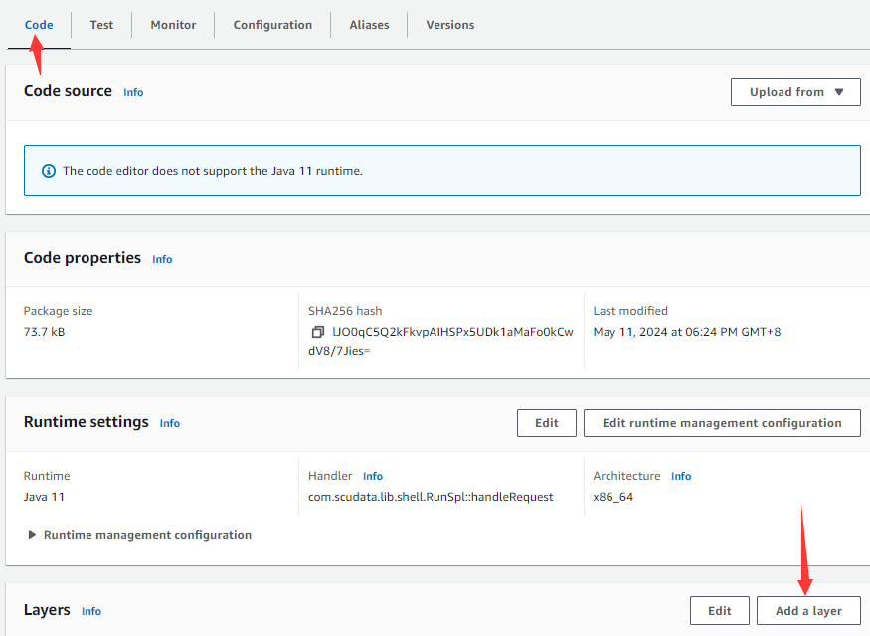Open Info link beside Code source
The width and height of the screenshot is (870, 636).
(133, 92)
